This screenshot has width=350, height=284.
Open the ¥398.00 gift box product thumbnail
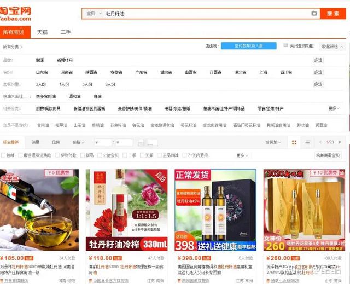tap(215, 210)
